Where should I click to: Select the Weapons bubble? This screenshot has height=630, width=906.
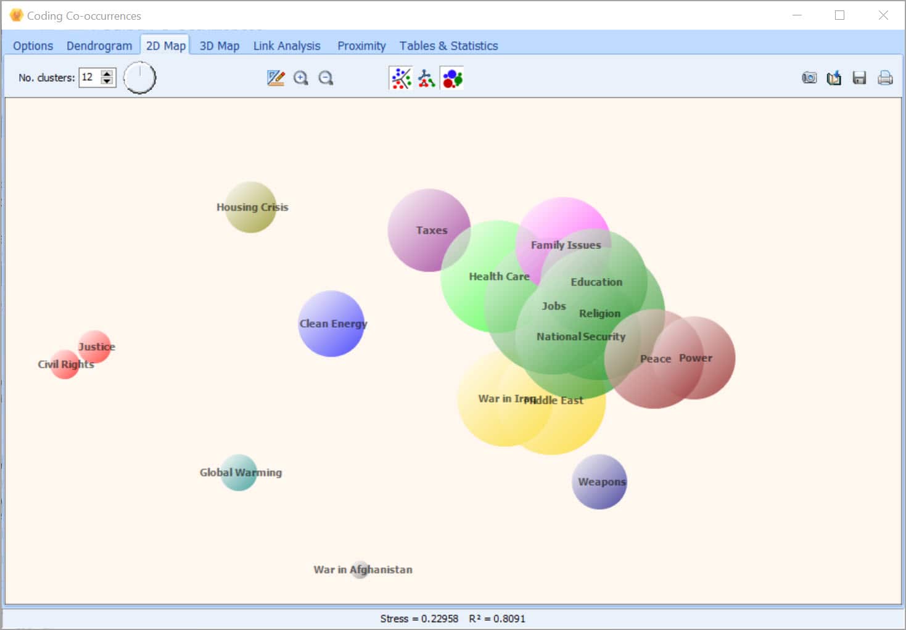(599, 481)
